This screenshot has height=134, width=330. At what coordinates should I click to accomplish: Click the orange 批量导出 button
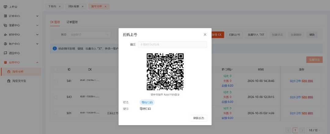tap(314, 60)
